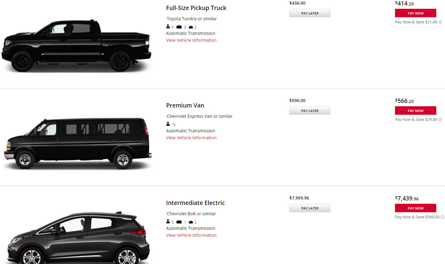This screenshot has width=445, height=264.
Task: Click large suitcase icon for Intermediate Electric
Action: 179,222
